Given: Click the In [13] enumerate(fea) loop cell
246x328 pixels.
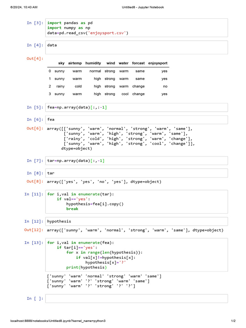Looking at the screenshot, I should click(x=136, y=255).
